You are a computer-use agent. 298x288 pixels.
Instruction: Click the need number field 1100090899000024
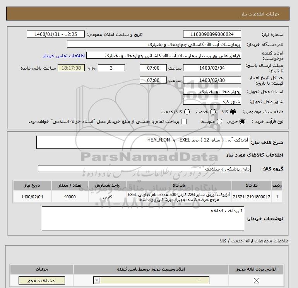coord(212,34)
